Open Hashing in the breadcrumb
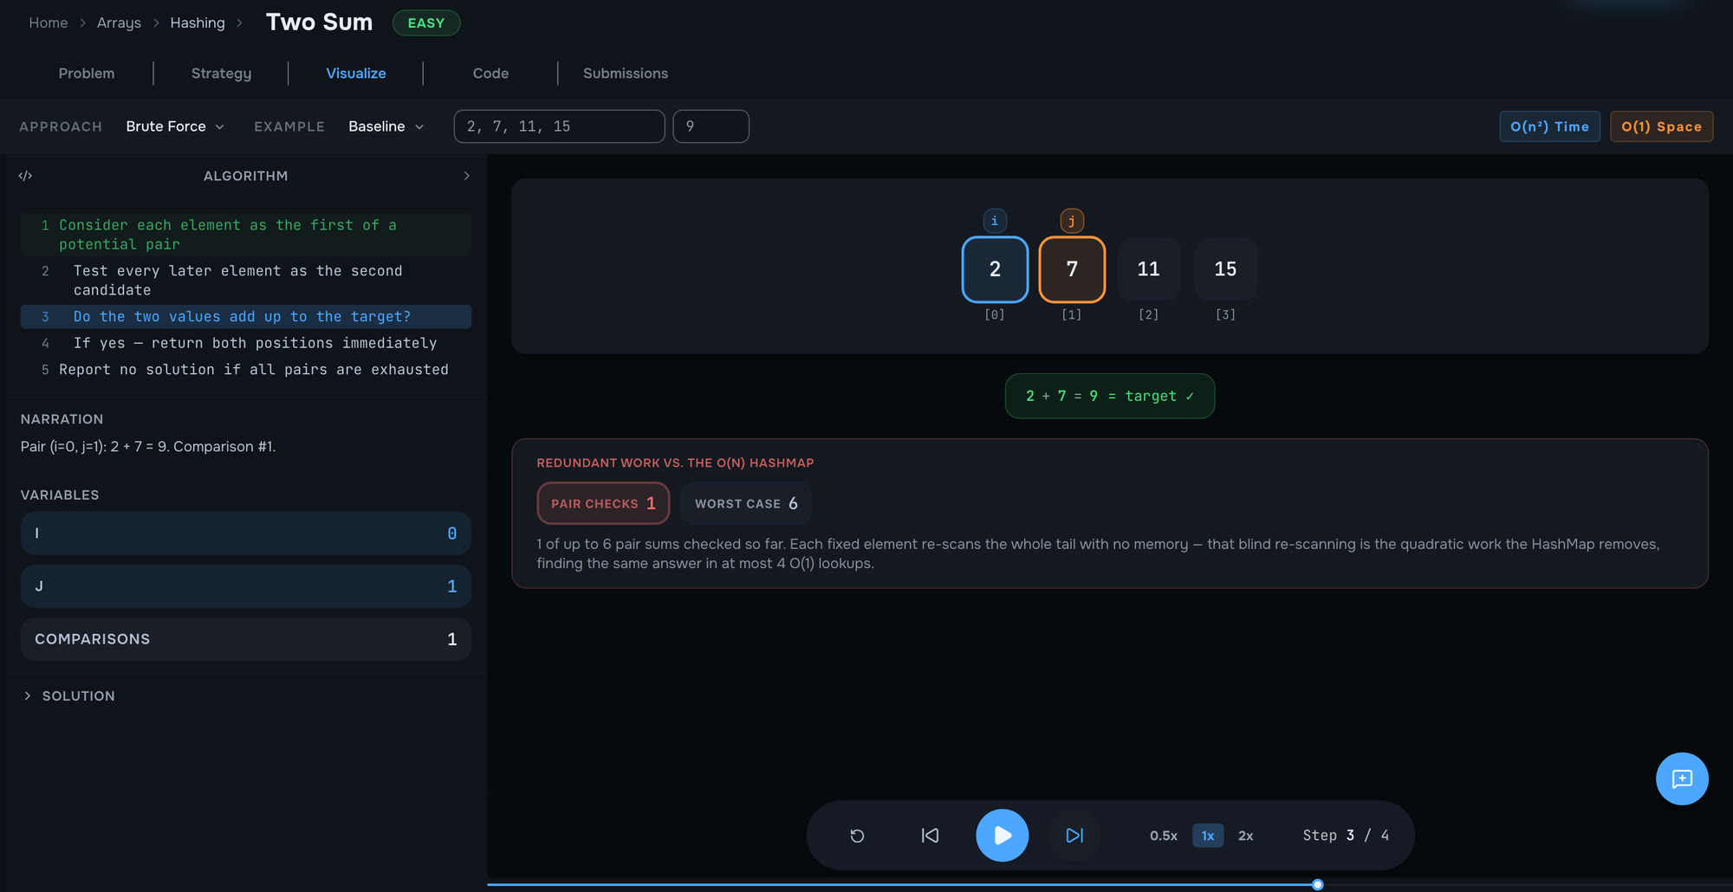This screenshot has width=1733, height=892. tap(198, 23)
